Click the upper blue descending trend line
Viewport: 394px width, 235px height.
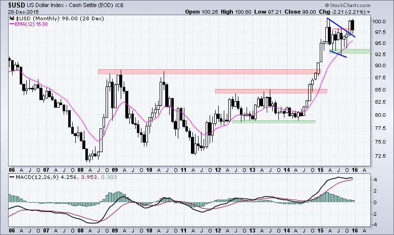(341, 27)
